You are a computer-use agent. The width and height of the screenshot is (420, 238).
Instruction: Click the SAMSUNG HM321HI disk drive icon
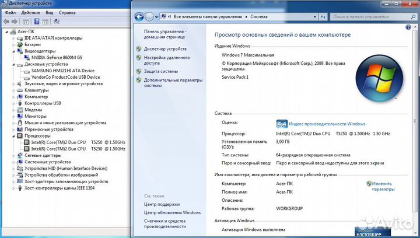(x=26, y=71)
